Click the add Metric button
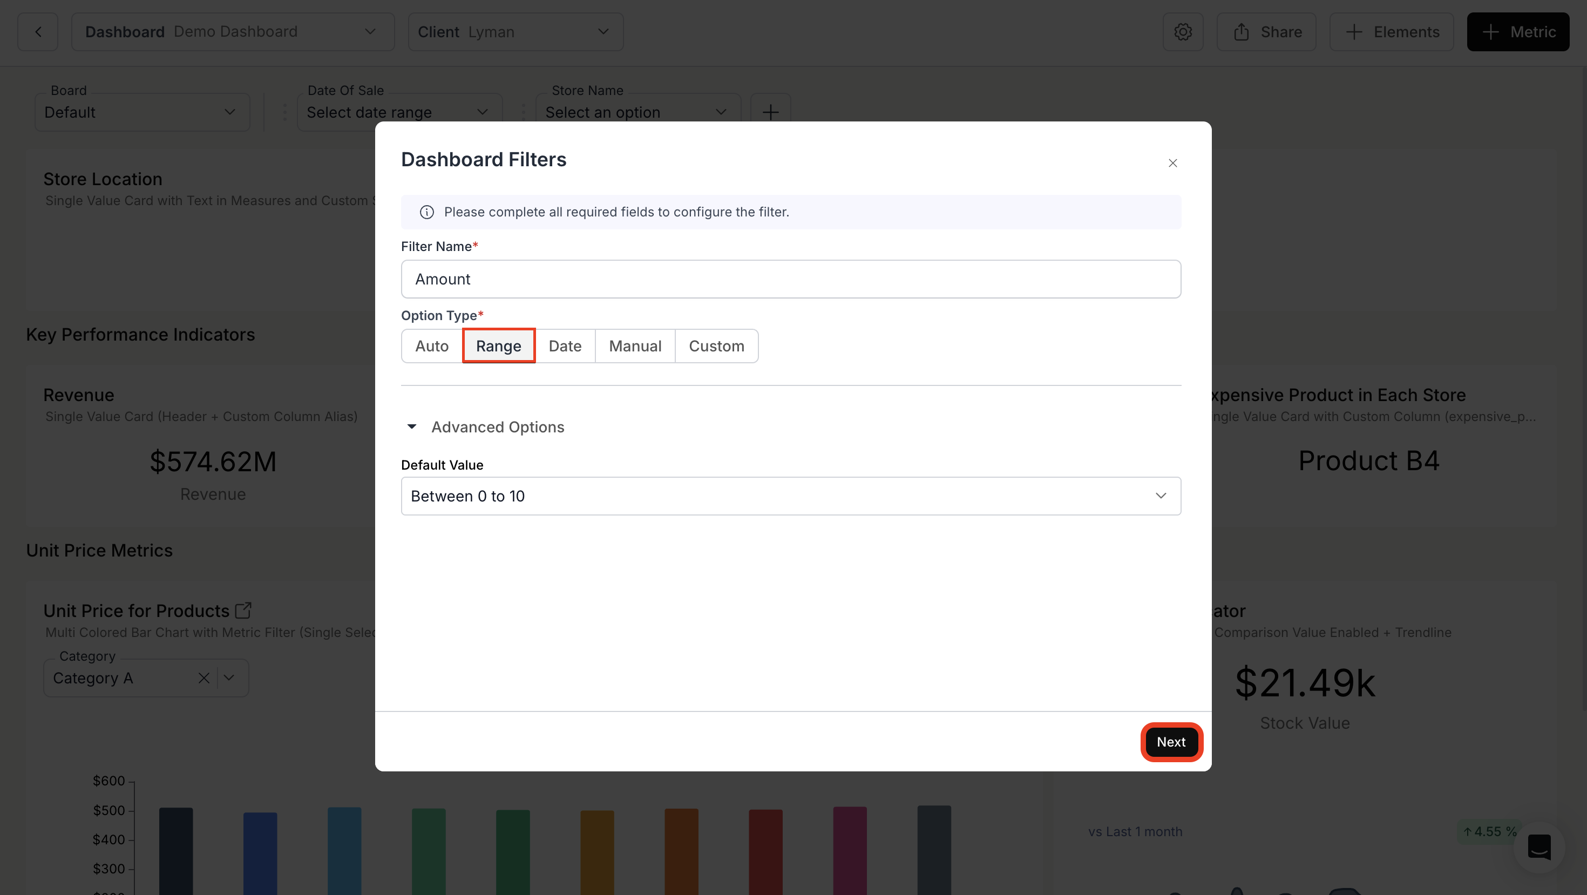 (x=1517, y=32)
